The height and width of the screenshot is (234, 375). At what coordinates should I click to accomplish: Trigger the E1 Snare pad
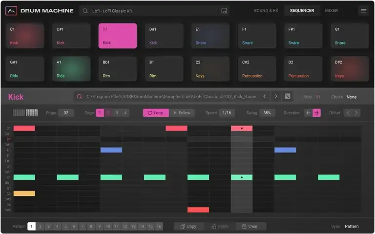(x=210, y=36)
